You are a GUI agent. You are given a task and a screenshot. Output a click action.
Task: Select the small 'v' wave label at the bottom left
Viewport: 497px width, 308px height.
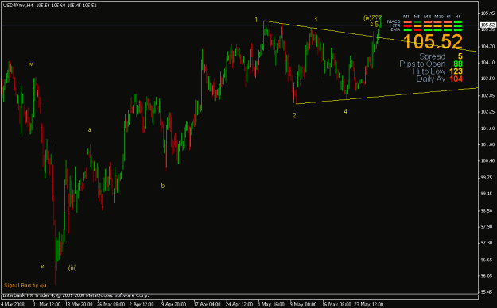(42, 267)
